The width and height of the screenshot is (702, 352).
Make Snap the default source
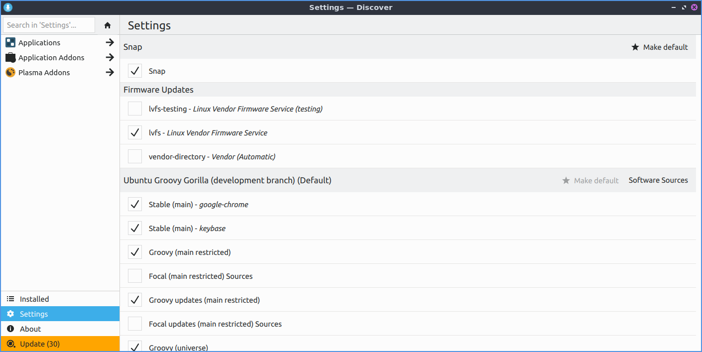click(x=660, y=47)
